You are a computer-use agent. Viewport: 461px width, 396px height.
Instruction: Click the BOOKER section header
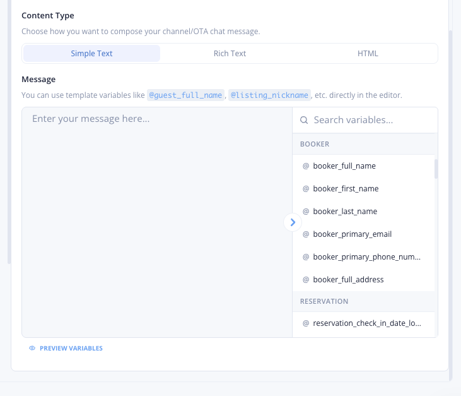click(364, 144)
